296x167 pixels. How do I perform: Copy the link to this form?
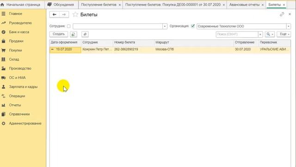click(x=282, y=14)
